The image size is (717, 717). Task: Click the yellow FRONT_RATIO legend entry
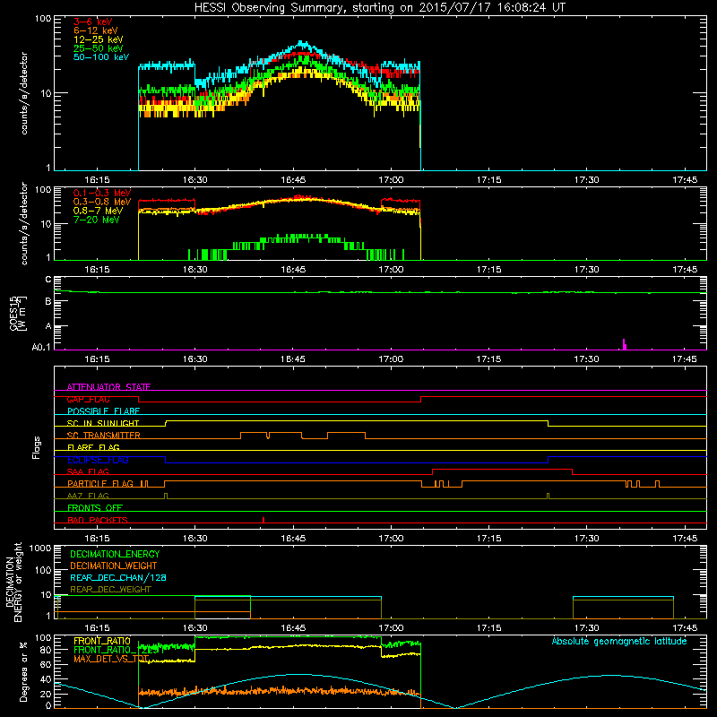[102, 641]
